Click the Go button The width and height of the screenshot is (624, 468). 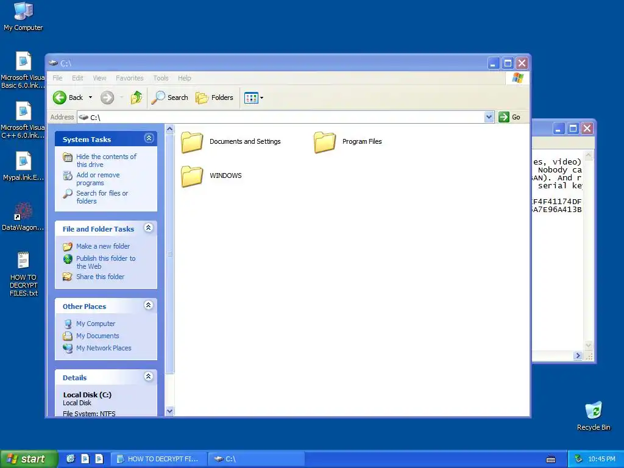pos(510,117)
